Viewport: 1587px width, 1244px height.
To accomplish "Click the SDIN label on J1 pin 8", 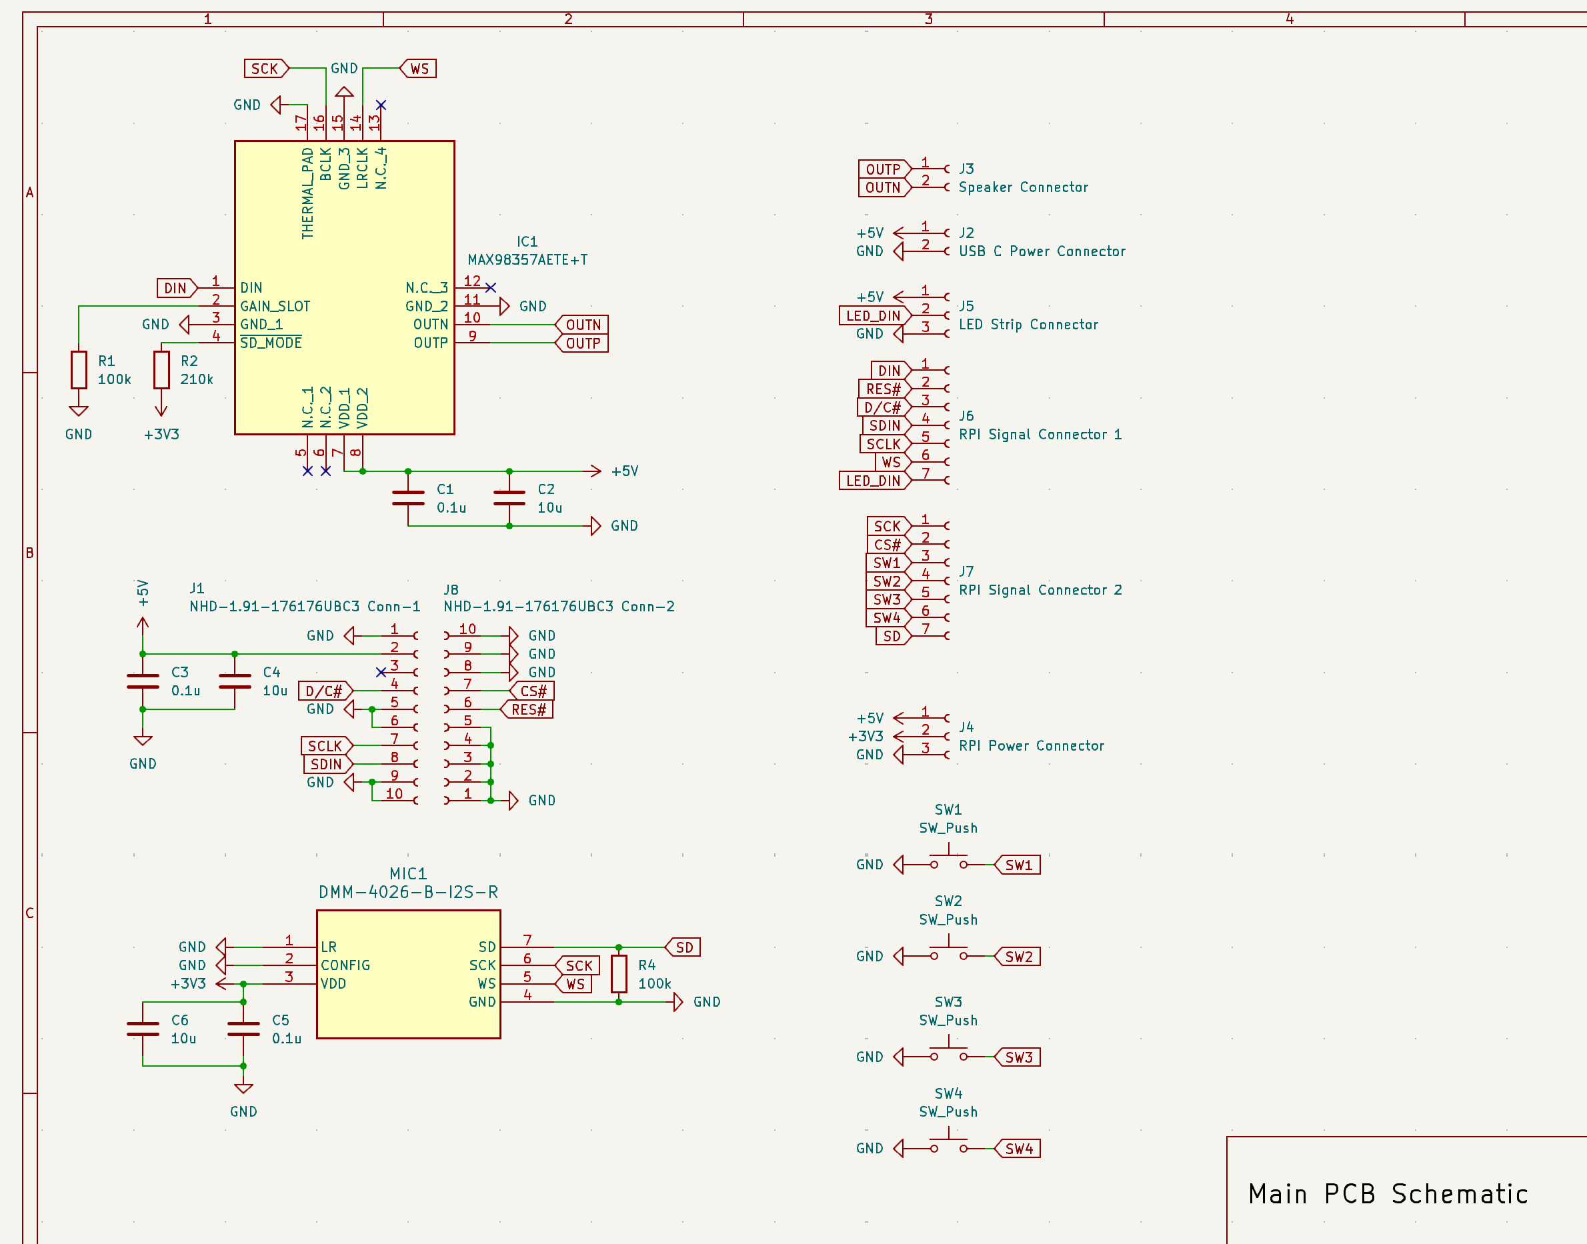I will 329,763.
